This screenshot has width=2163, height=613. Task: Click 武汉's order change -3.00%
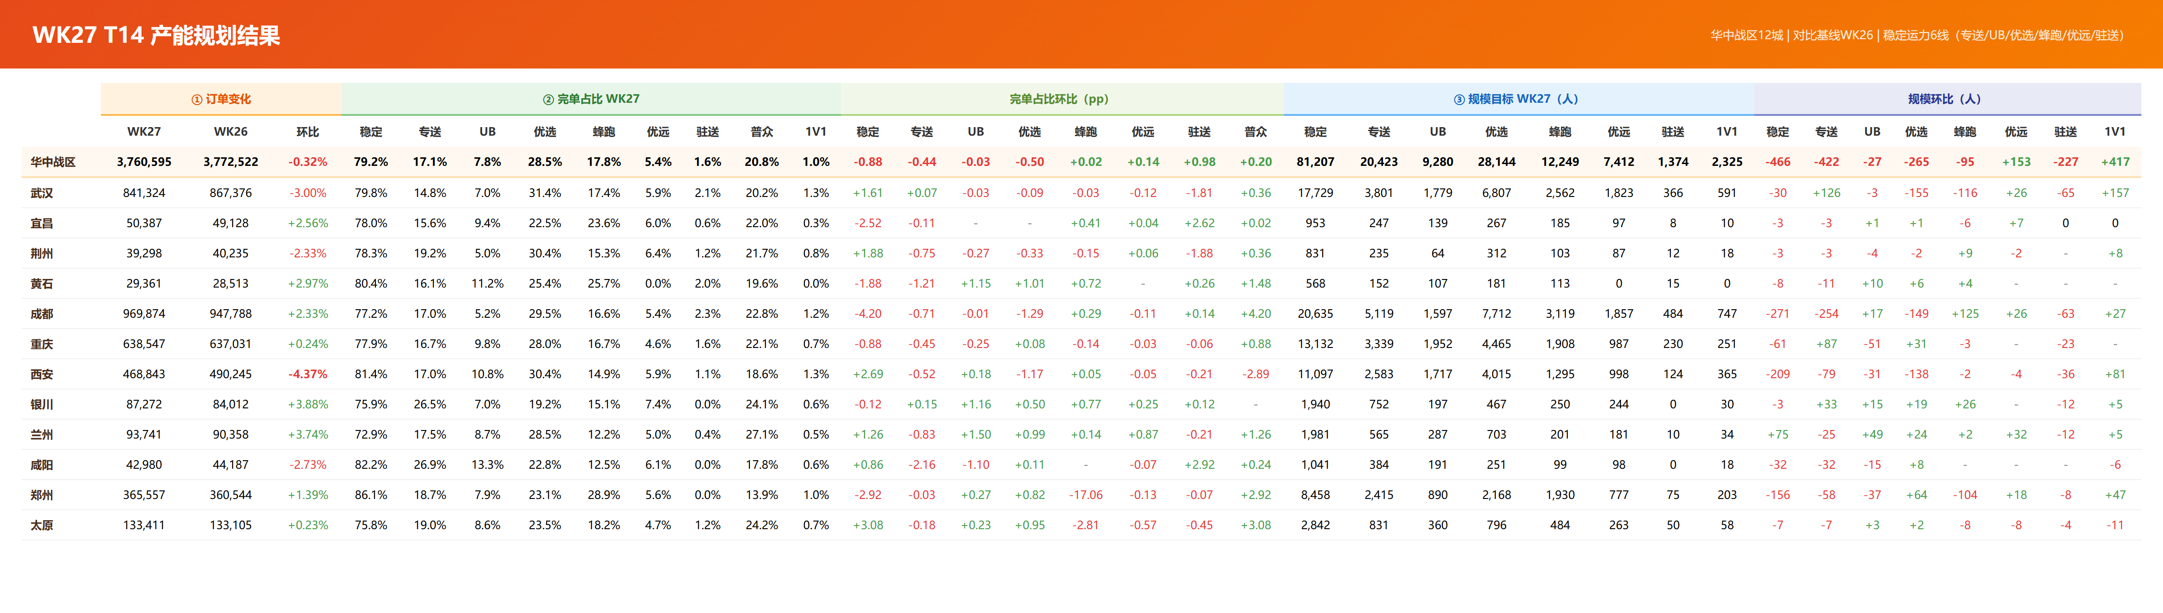coord(308,193)
